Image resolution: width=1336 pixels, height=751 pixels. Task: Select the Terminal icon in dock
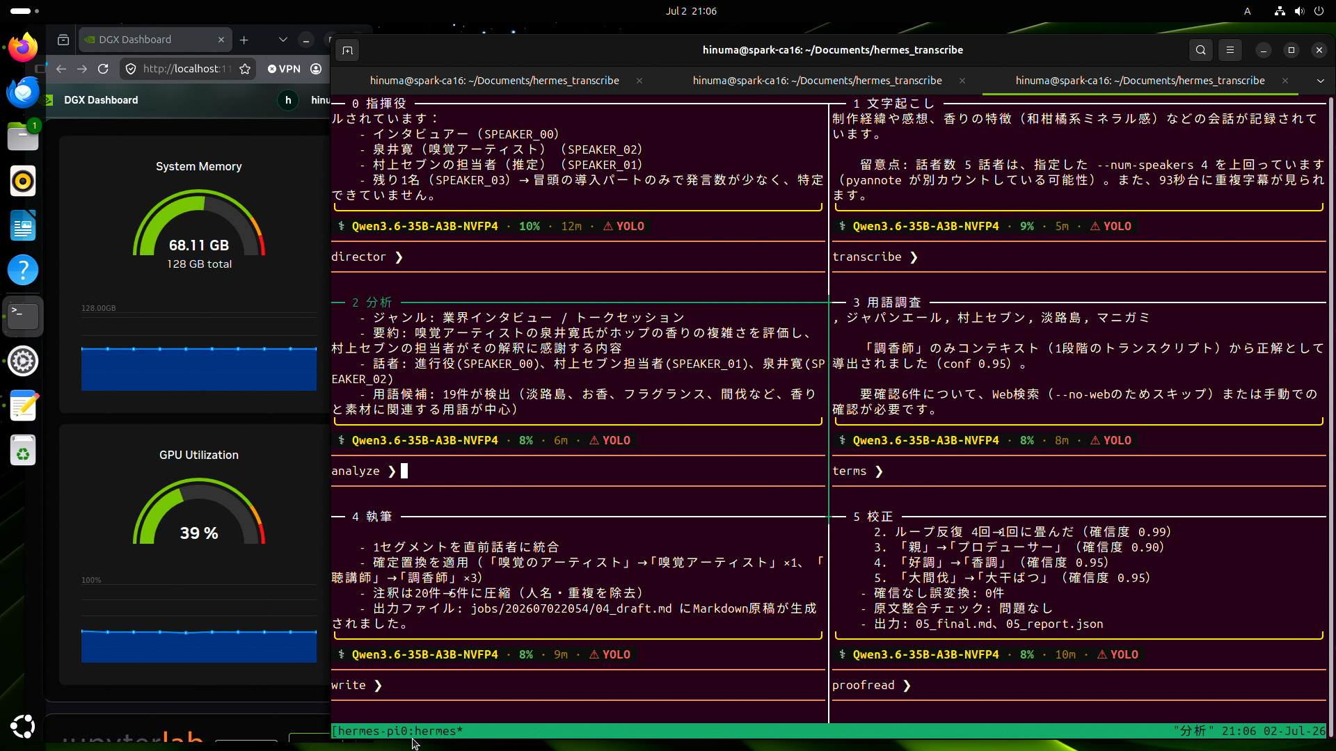23,316
